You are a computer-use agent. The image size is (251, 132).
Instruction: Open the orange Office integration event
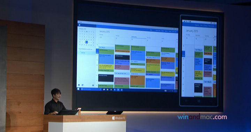[138, 80]
